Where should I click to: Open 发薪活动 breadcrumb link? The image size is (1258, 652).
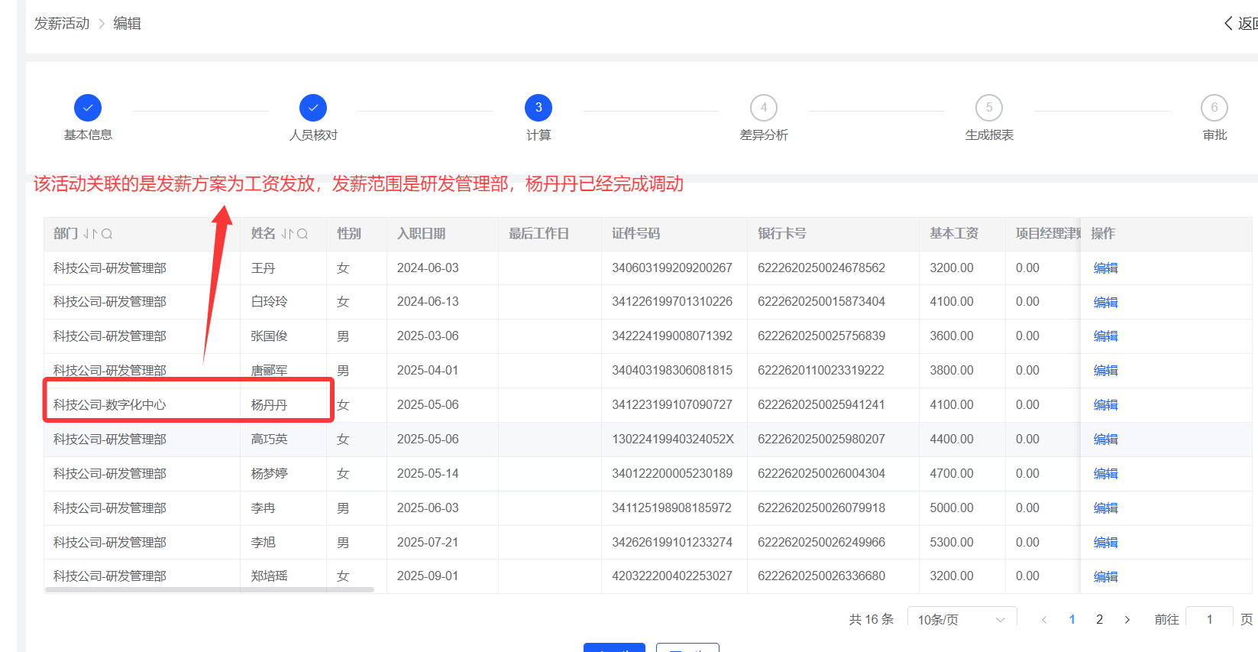click(x=62, y=24)
